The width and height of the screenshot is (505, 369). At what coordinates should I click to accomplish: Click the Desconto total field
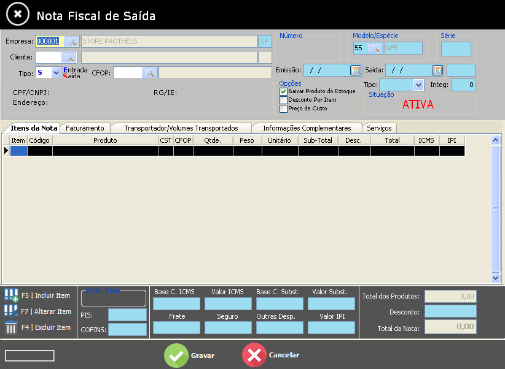450,311
